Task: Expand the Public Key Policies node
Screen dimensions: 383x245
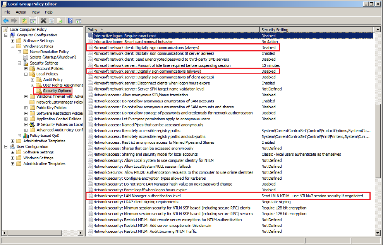Action: pos(26,108)
